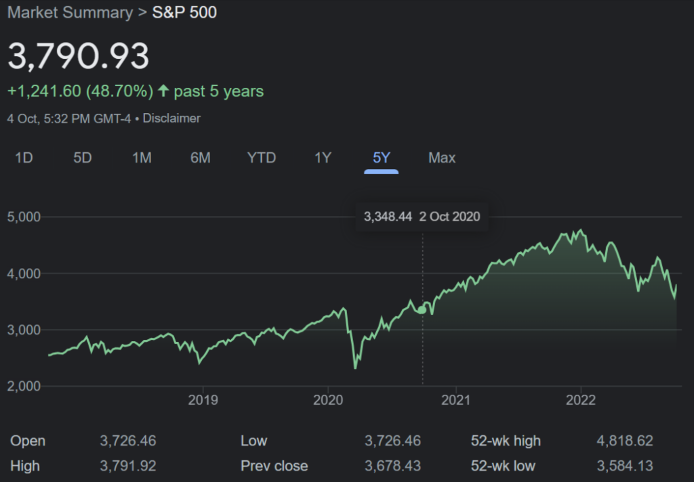Screen dimensions: 694x482
Task: Click the Open value 3,726.46
Action: point(128,441)
